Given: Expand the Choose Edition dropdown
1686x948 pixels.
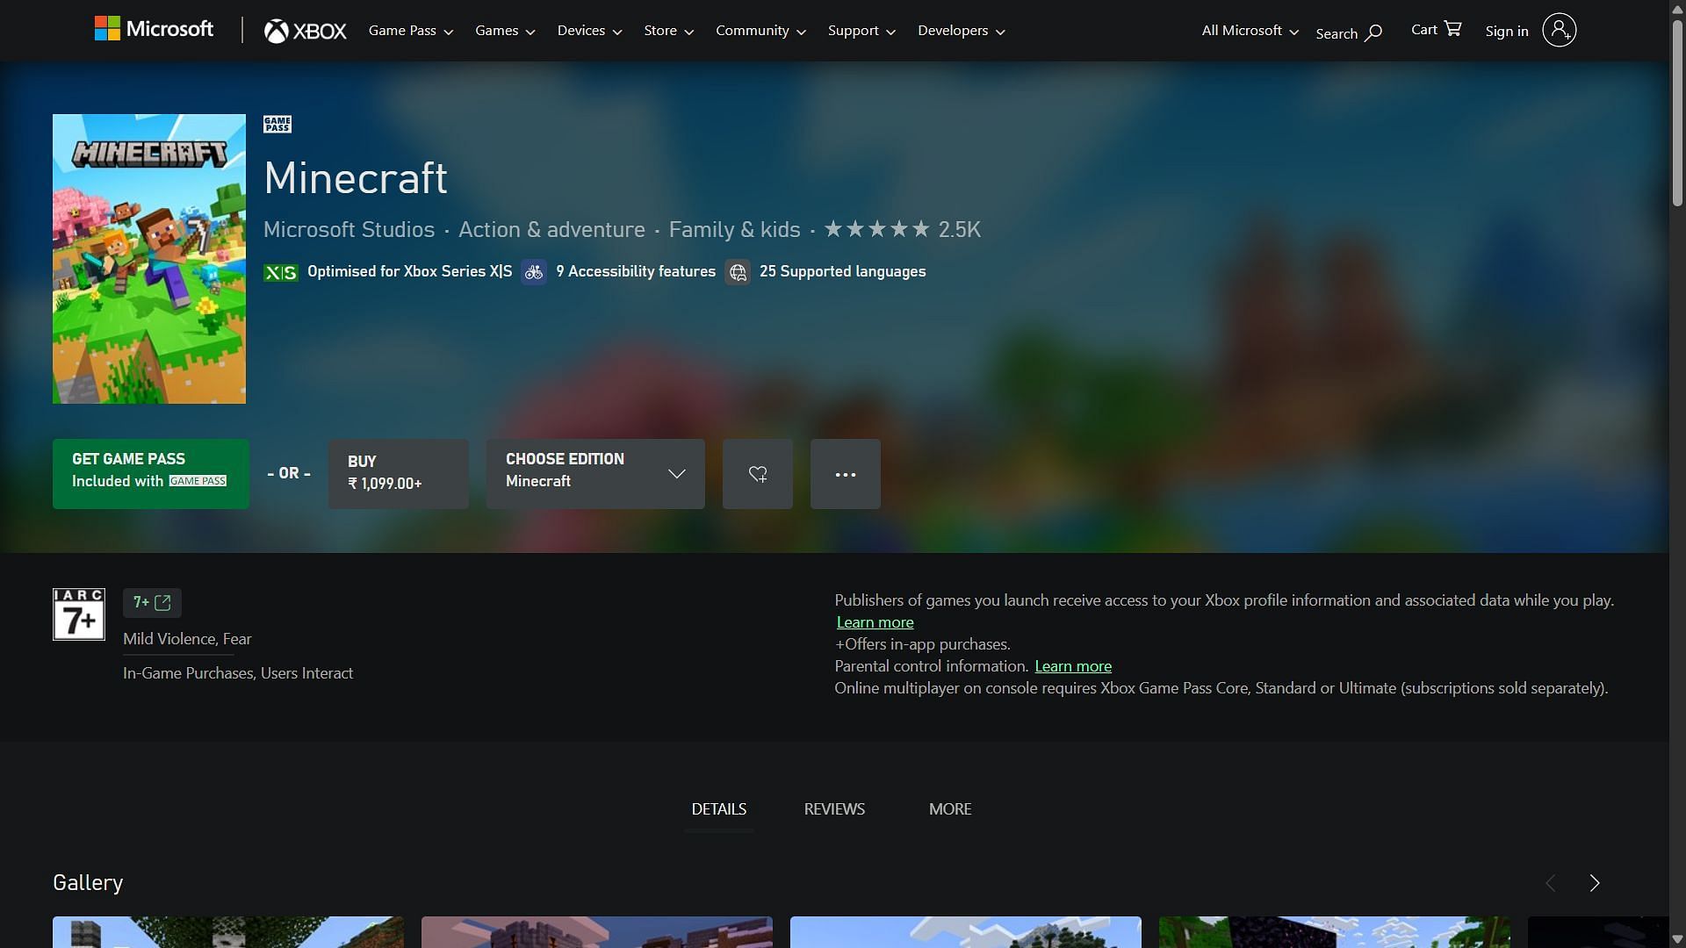Looking at the screenshot, I should pos(595,474).
